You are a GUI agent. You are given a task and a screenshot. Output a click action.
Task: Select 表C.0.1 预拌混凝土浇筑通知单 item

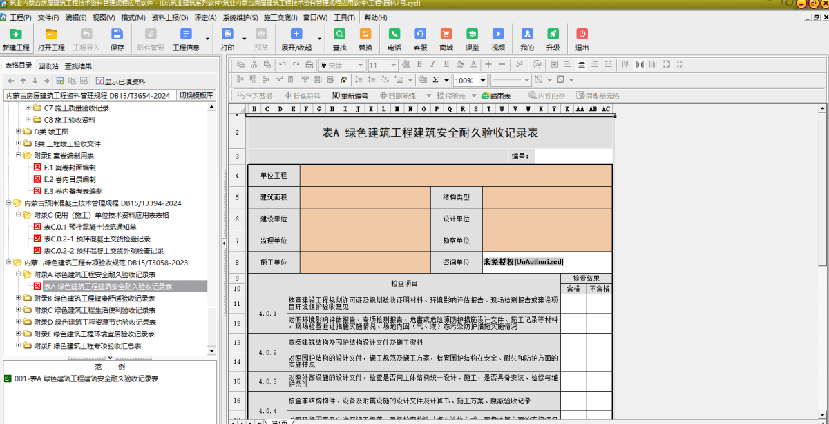[90, 227]
